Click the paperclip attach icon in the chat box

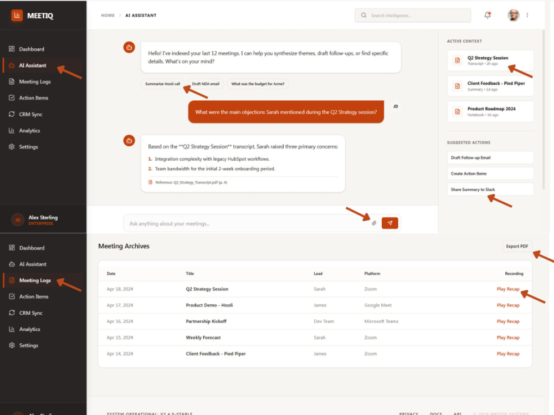click(374, 223)
